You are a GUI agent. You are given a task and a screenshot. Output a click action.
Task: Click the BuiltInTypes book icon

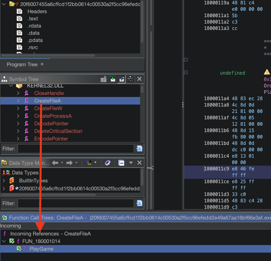click(x=12, y=180)
